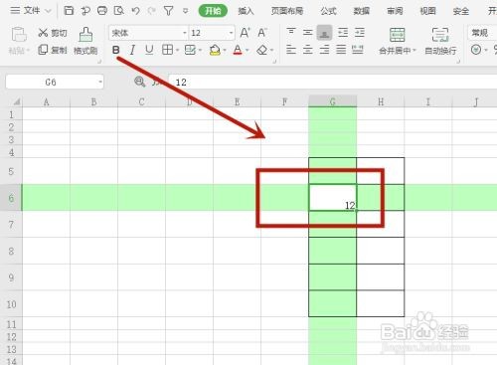
Task: Toggle 自动换行 wrap text
Action: (x=440, y=41)
